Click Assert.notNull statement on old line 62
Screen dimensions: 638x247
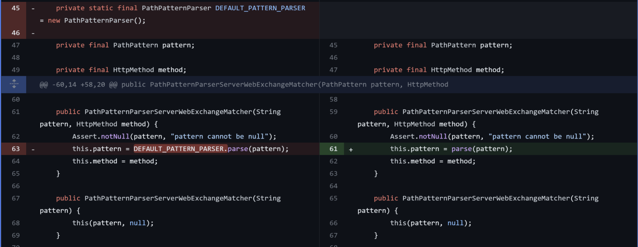174,137
